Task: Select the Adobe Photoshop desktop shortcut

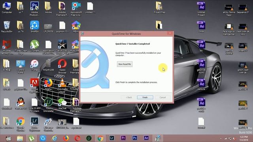Action: (x=34, y=9)
